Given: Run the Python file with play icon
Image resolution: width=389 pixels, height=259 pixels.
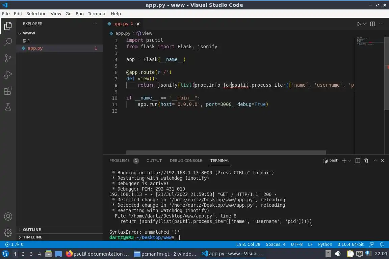Looking at the screenshot, I should tap(359, 24).
